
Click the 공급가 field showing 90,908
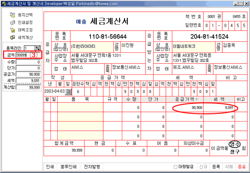[28, 74]
